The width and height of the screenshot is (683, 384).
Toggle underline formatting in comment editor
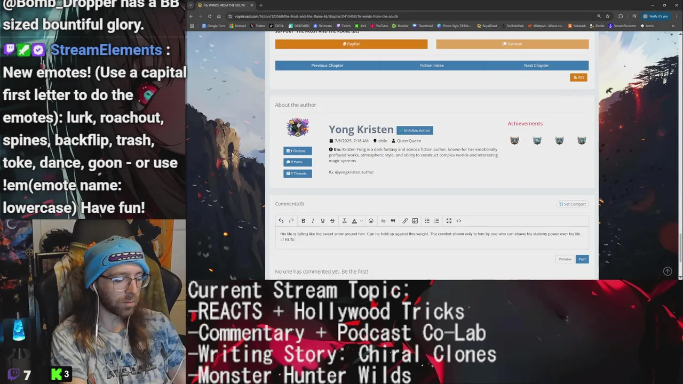coord(322,221)
